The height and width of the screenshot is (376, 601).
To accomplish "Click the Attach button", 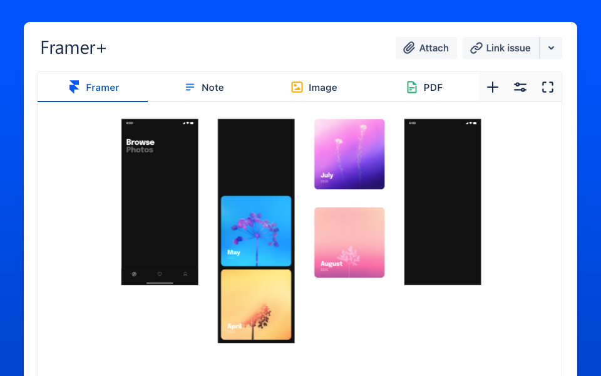I will (x=426, y=48).
